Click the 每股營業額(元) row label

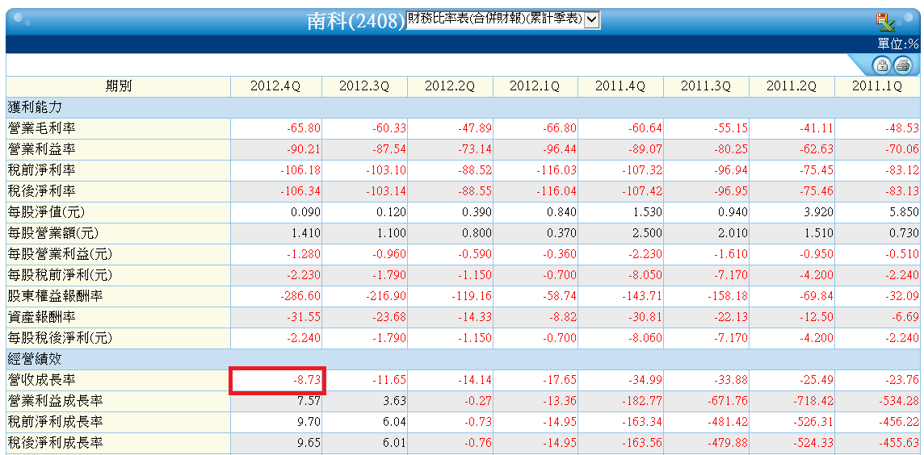pyautogui.click(x=52, y=234)
